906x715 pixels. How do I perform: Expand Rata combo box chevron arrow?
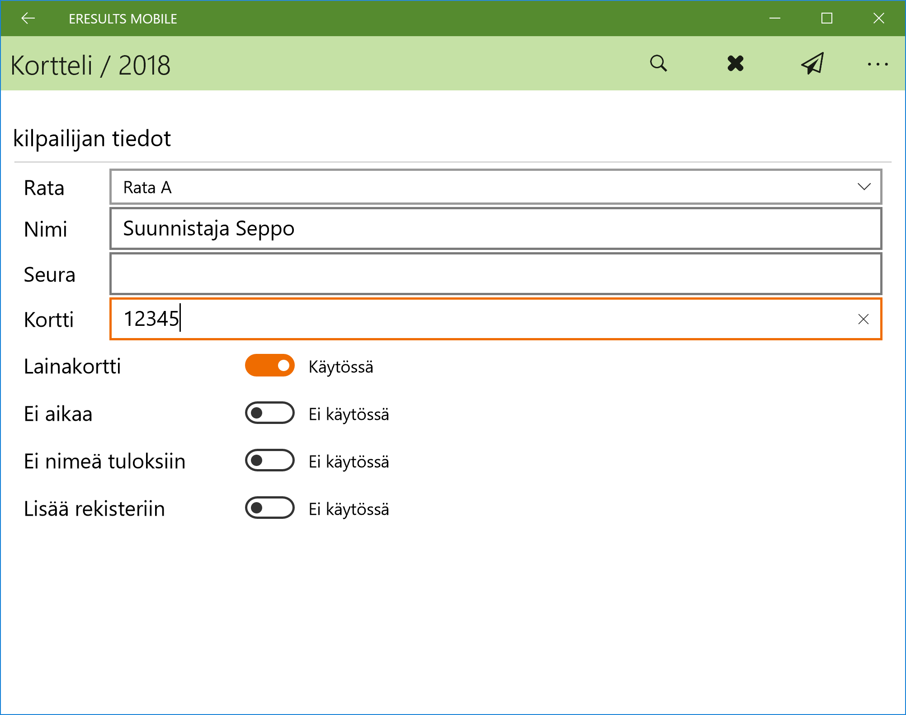click(x=864, y=187)
